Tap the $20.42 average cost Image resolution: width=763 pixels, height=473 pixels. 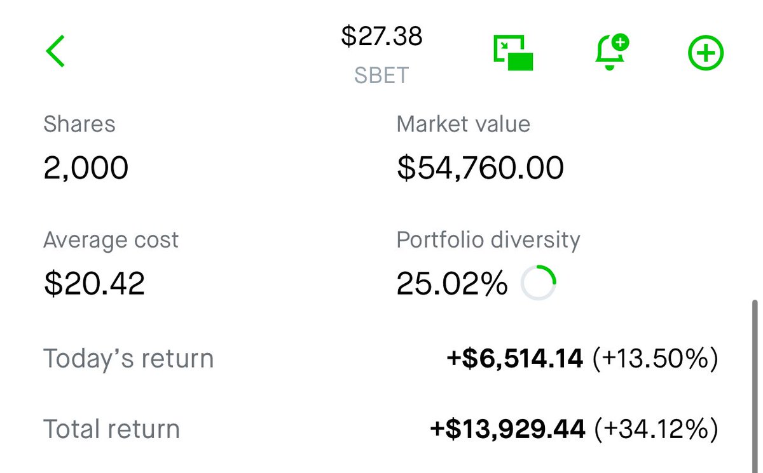click(x=94, y=283)
